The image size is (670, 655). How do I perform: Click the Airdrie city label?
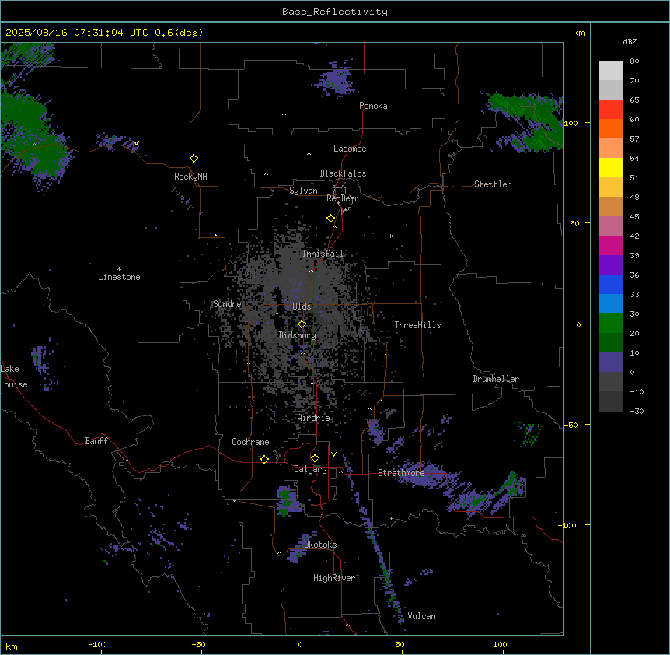[314, 418]
